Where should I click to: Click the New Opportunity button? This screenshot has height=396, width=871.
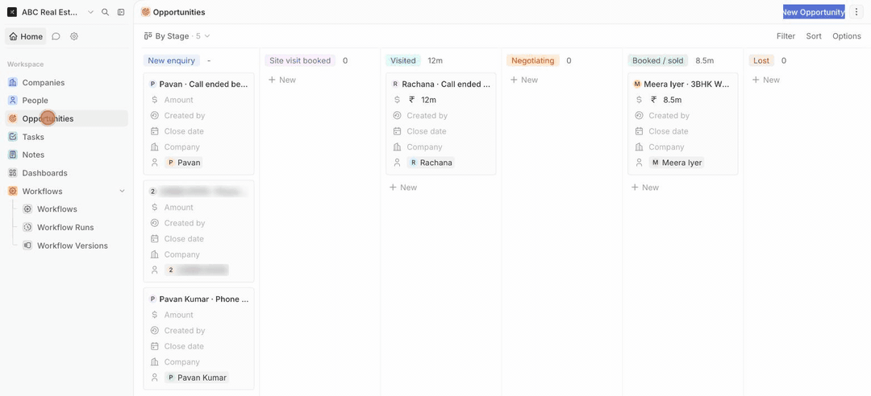[814, 12]
